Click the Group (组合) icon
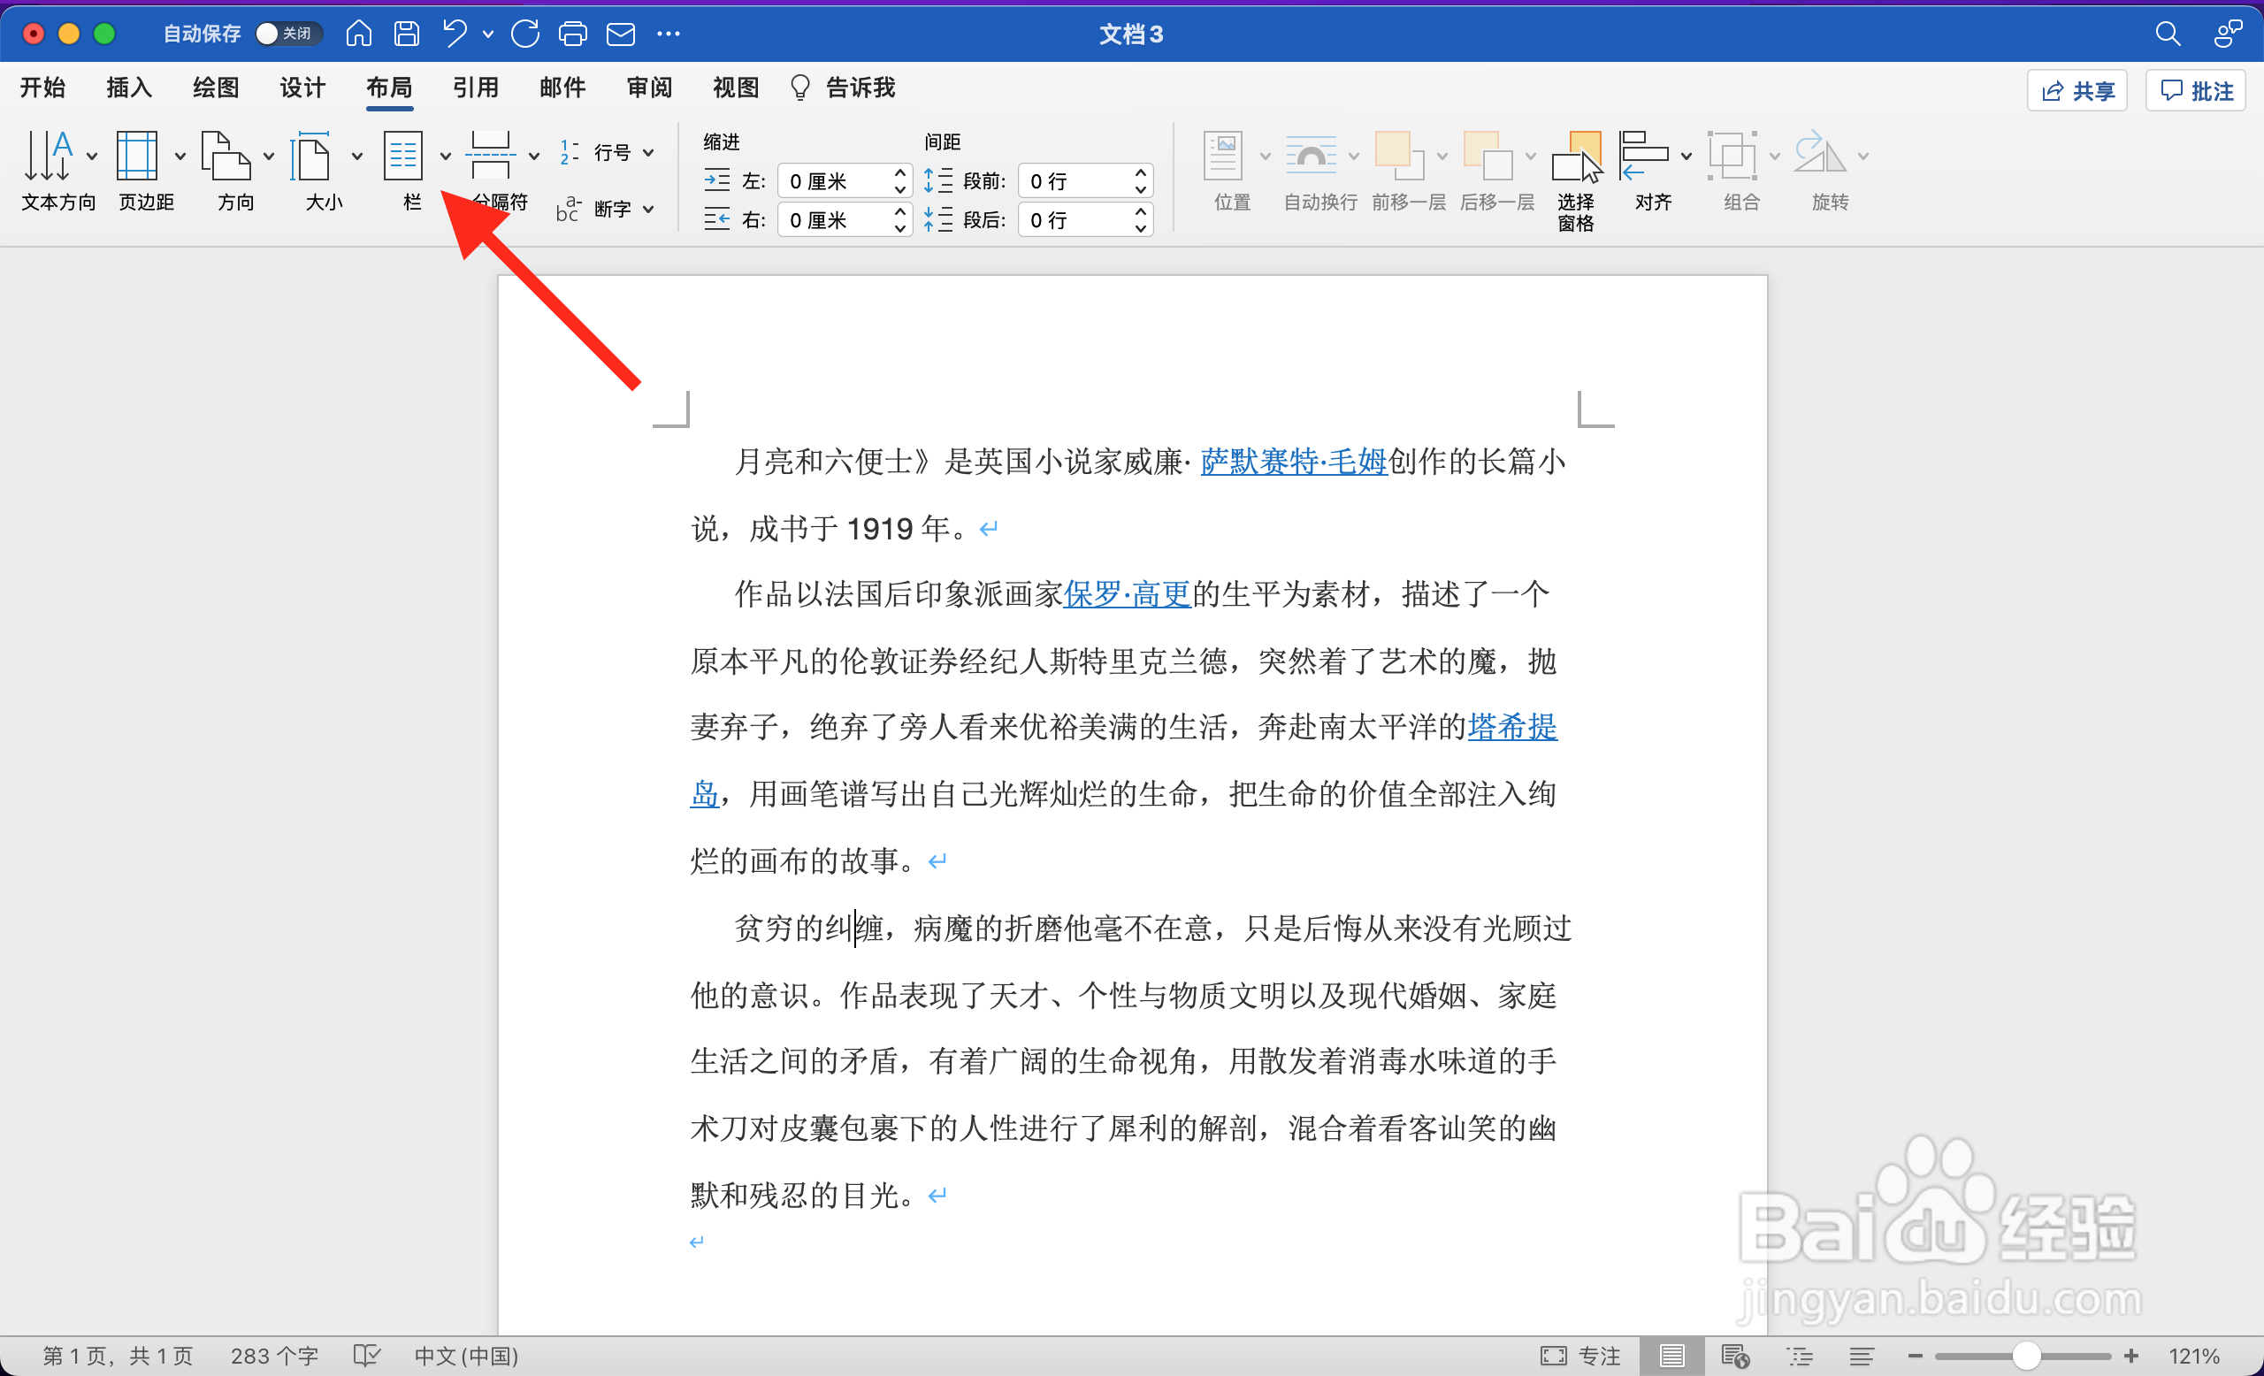The image size is (2264, 1376). [x=1732, y=156]
